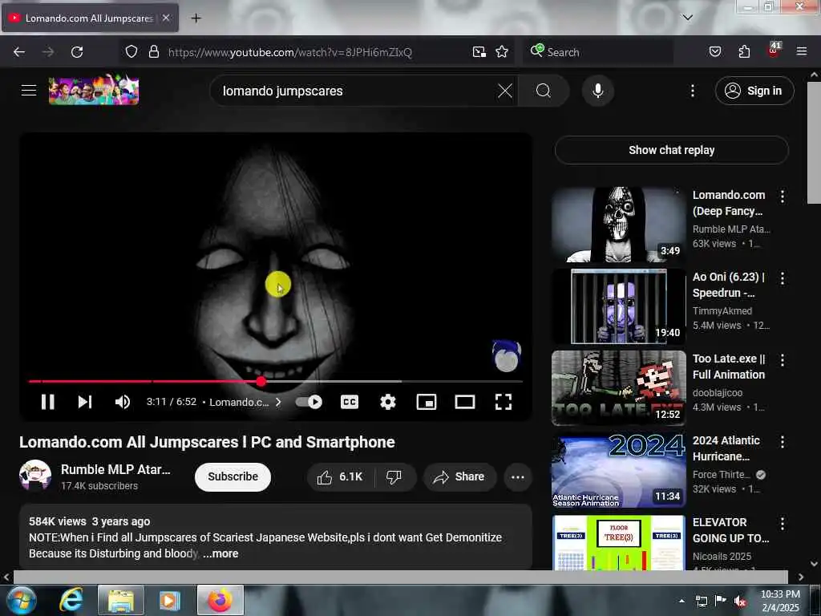Toggle the autoplay switch
This screenshot has height=616, width=821.
pyautogui.click(x=309, y=402)
